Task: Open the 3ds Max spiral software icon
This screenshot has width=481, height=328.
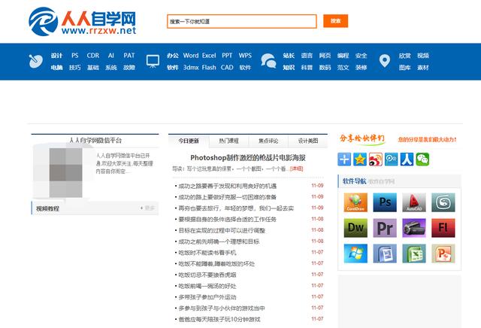Action: pyautogui.click(x=443, y=202)
